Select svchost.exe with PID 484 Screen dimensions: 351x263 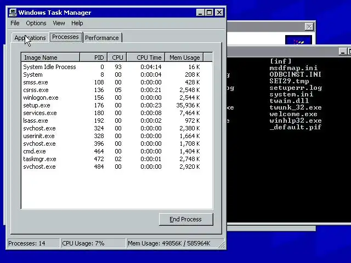pos(117,167)
